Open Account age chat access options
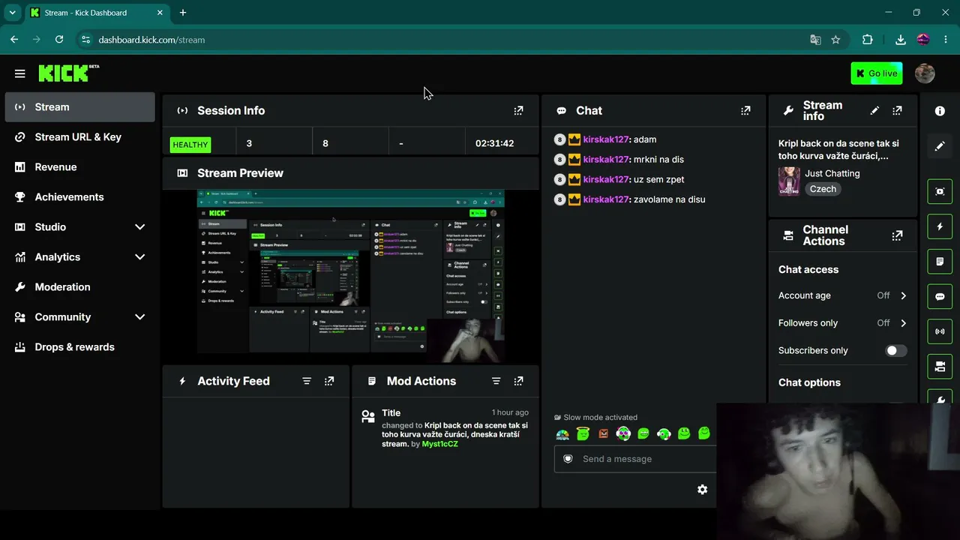The image size is (960, 540). pyautogui.click(x=843, y=295)
